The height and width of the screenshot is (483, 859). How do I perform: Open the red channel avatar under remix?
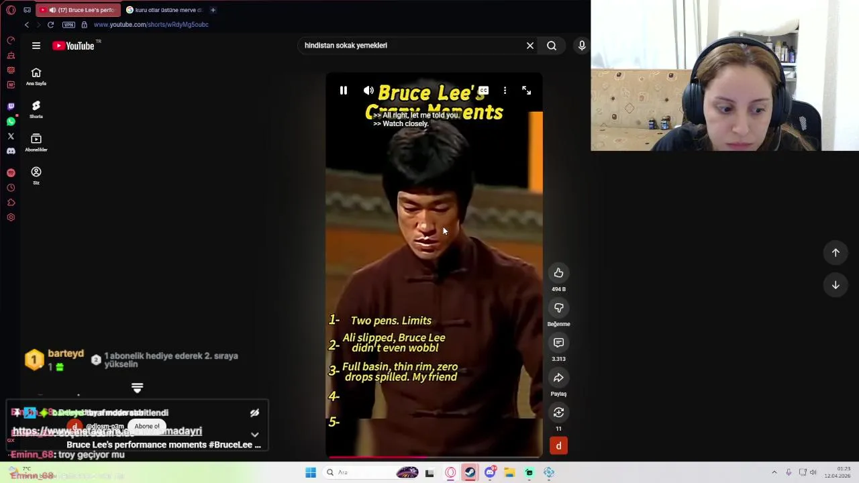click(558, 446)
